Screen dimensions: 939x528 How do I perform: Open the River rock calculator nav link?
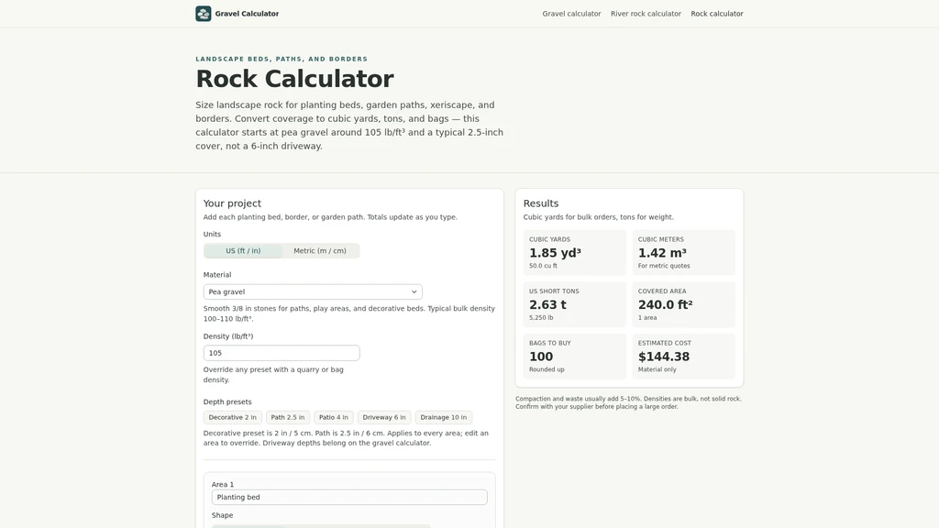click(646, 14)
